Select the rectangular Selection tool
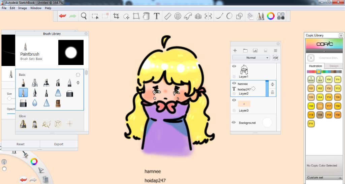The height and width of the screenshot is (184, 345). coord(95,16)
